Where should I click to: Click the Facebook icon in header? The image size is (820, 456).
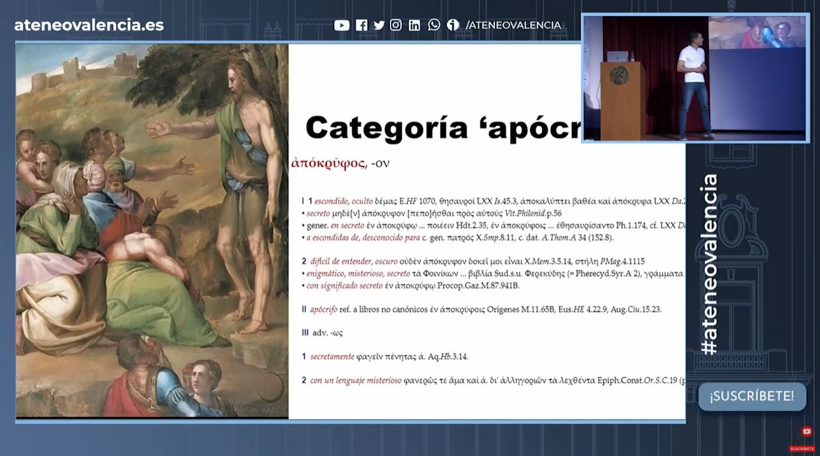(x=361, y=25)
